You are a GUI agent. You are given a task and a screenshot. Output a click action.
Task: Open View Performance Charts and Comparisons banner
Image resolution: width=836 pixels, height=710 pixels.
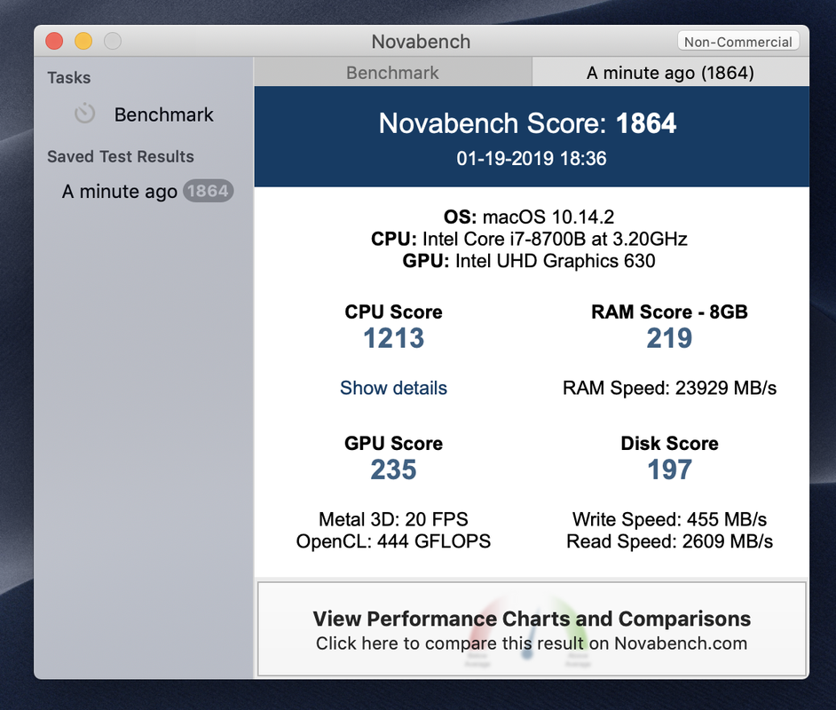(532, 629)
